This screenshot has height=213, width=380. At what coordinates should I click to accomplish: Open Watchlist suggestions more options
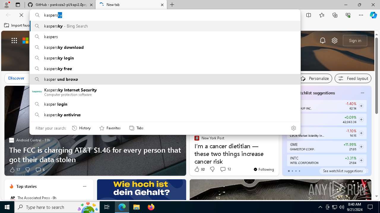(362, 93)
